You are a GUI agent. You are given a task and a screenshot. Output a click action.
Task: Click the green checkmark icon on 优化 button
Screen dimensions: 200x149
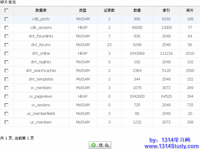(x=93, y=145)
